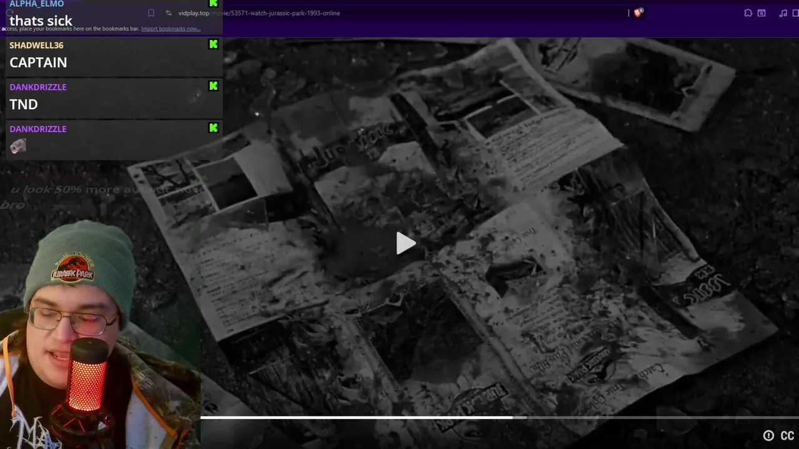Viewport: 799px width, 449px height.
Task: Open the site settings icon beside the URL
Action: [169, 13]
